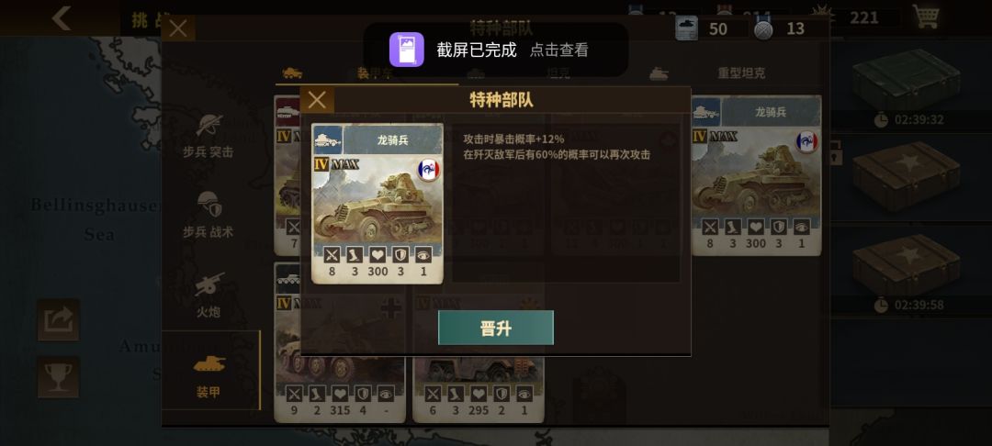Open the trophy achievements icon
The width and height of the screenshot is (992, 446).
tap(58, 377)
